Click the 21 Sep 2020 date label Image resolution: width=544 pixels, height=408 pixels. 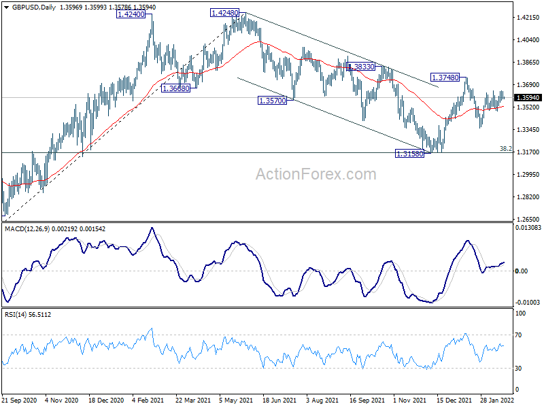point(19,401)
